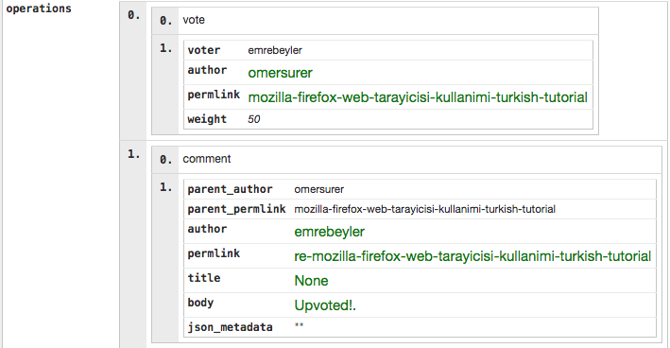
Task: Click the voter field label
Action: (204, 50)
